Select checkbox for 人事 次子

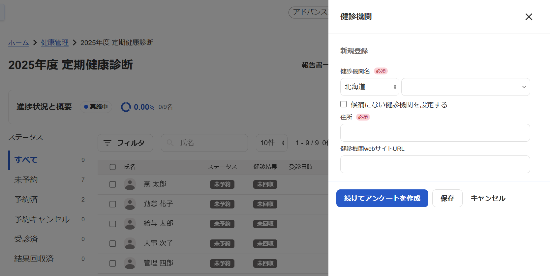click(113, 244)
